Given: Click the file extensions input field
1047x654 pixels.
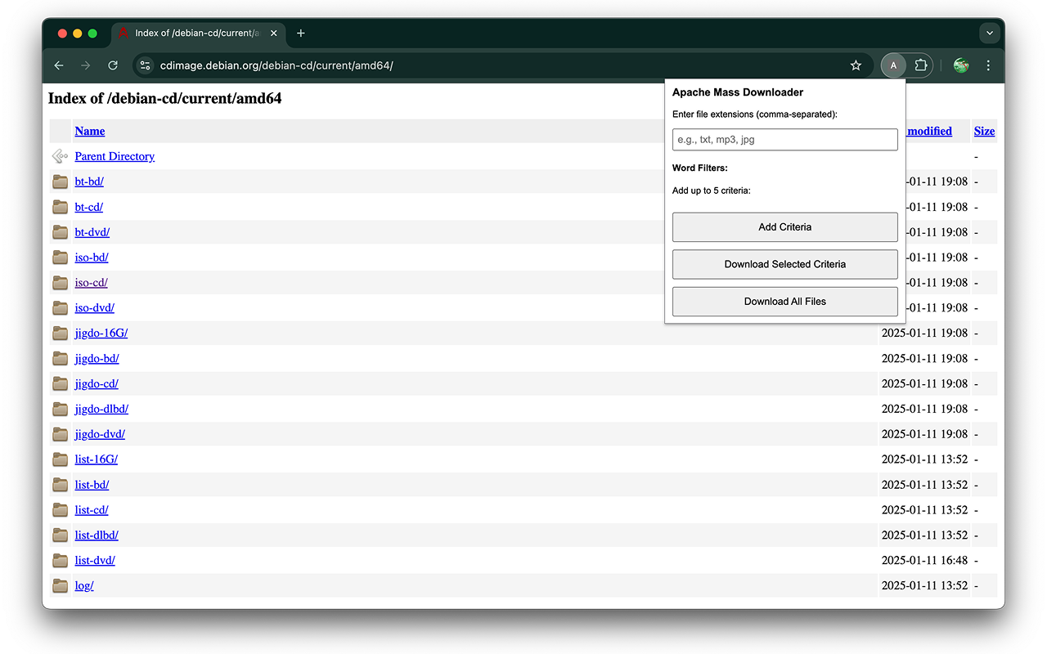Looking at the screenshot, I should (784, 139).
